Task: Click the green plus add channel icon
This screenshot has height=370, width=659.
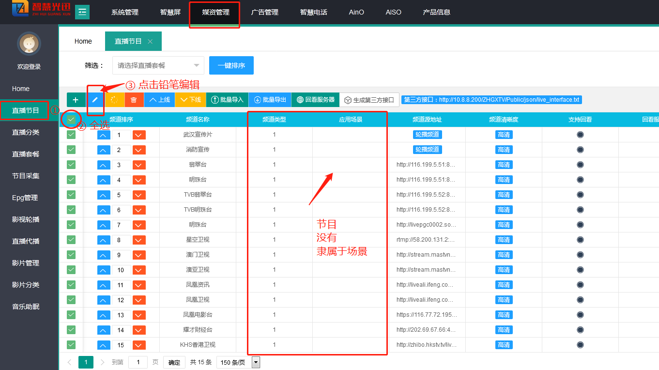Action: point(76,100)
